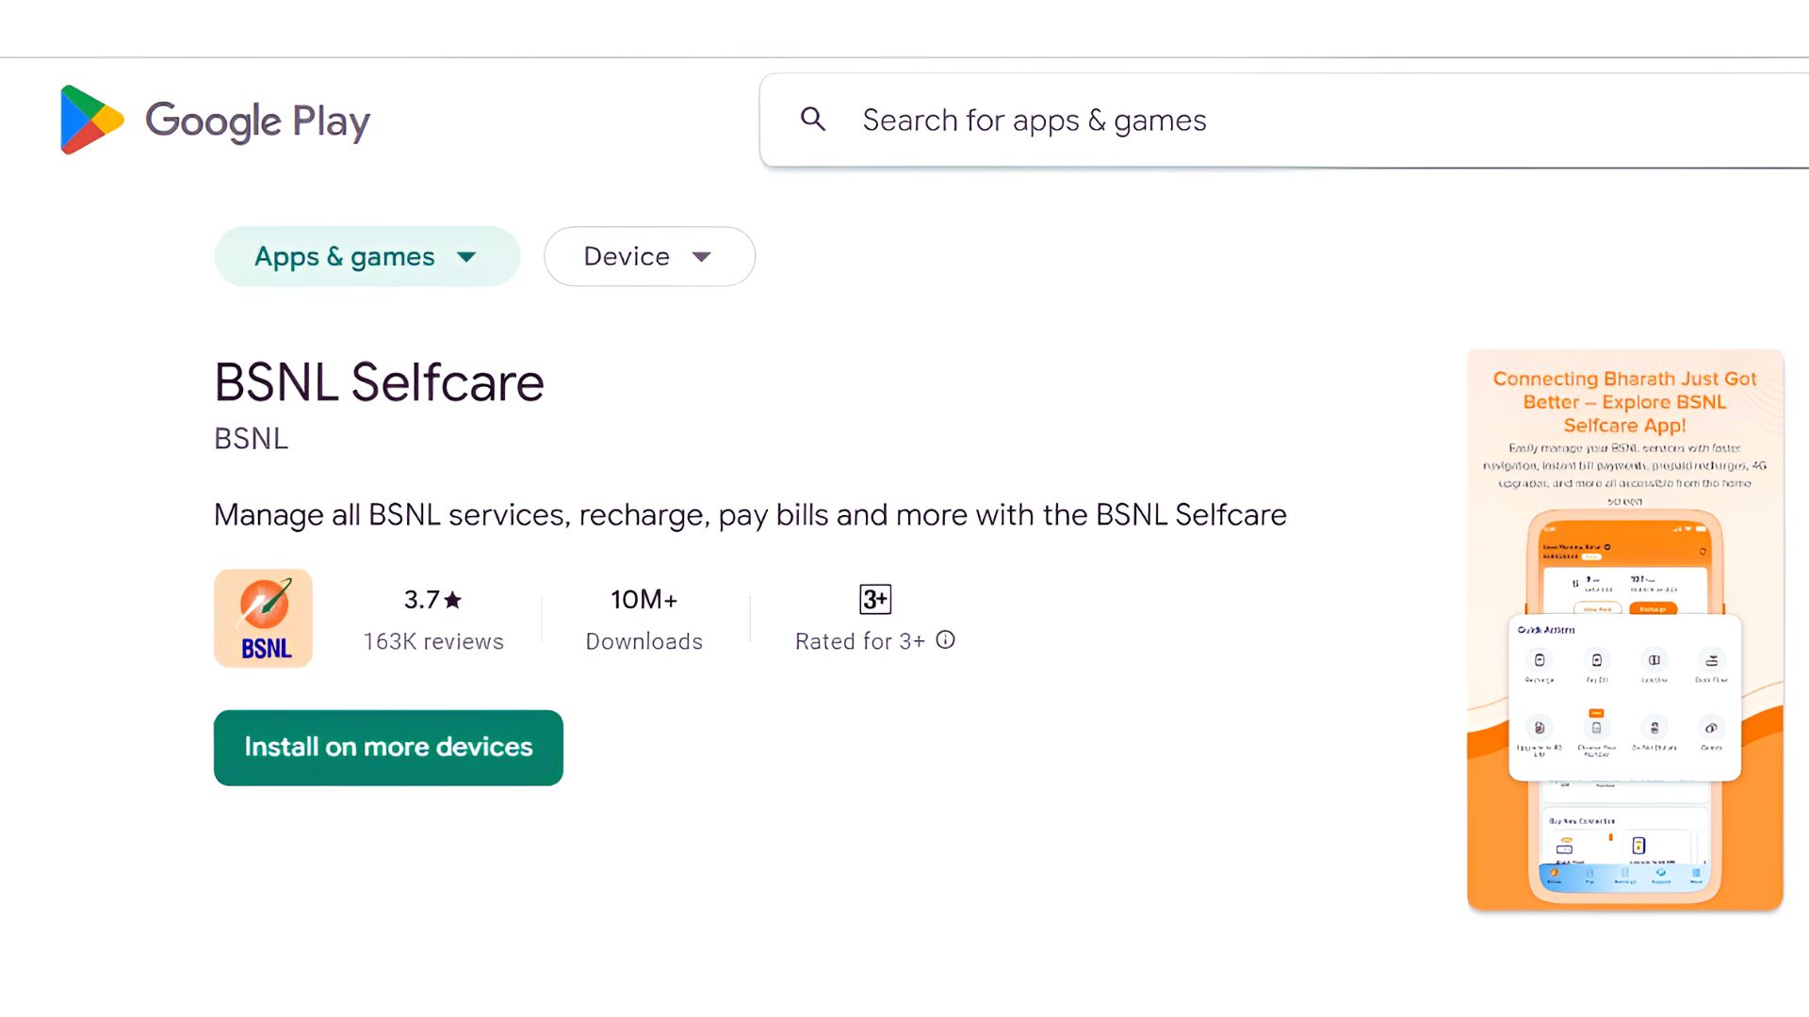The height and width of the screenshot is (1017, 1809).
Task: Open the Rated for 3+ info icon
Action: [946, 640]
